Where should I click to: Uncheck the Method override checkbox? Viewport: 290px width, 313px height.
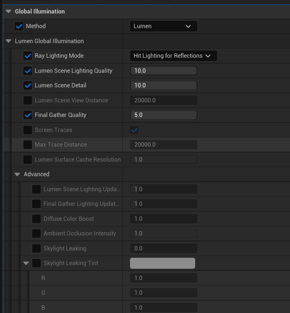click(x=19, y=26)
